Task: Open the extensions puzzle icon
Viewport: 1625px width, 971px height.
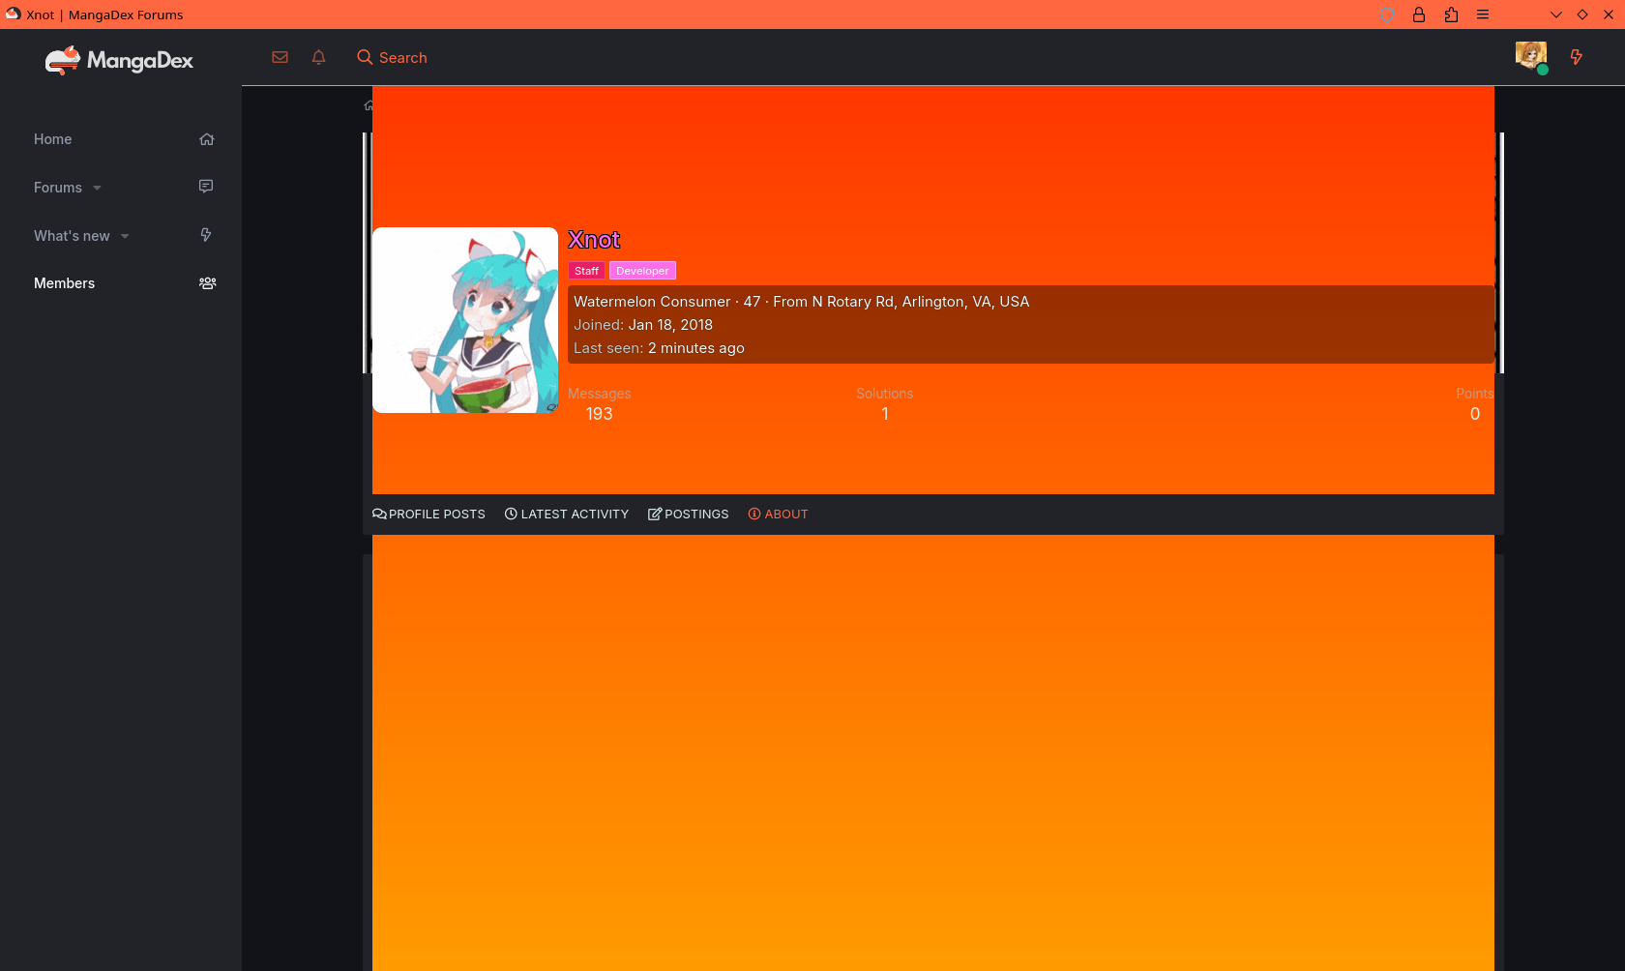Action: coord(1451,15)
